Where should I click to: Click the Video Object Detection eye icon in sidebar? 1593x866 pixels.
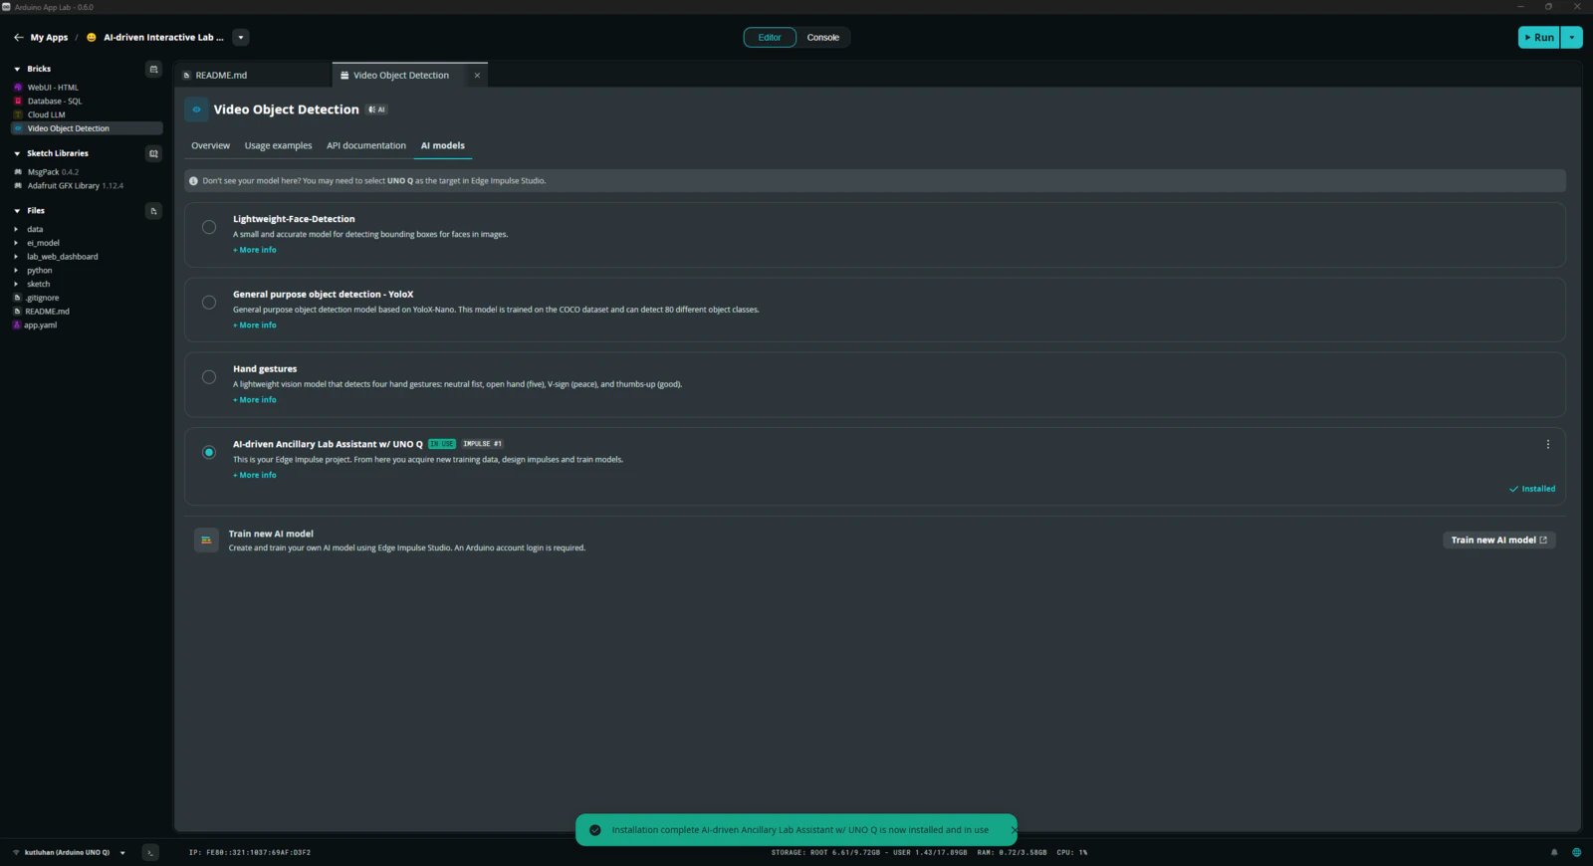coord(18,128)
